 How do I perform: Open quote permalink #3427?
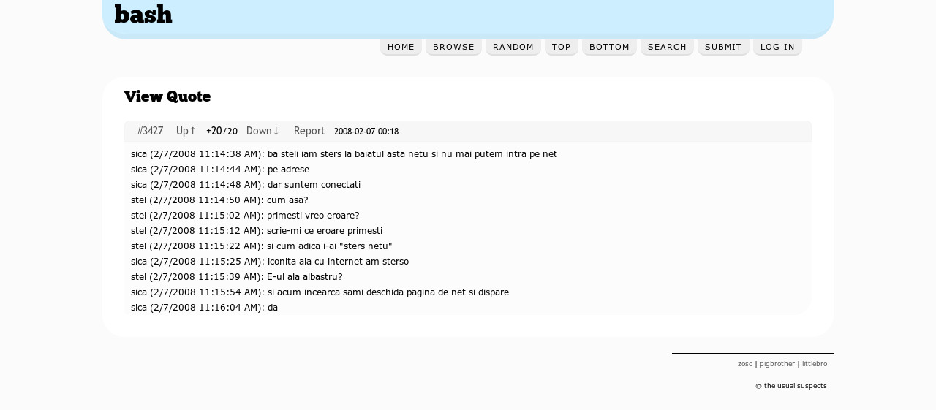pyautogui.click(x=150, y=131)
